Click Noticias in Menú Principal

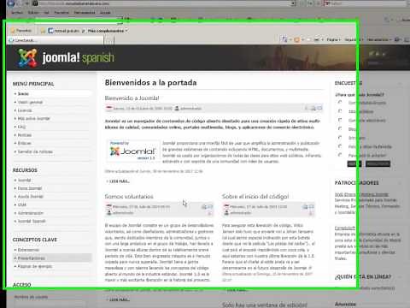click(x=25, y=135)
